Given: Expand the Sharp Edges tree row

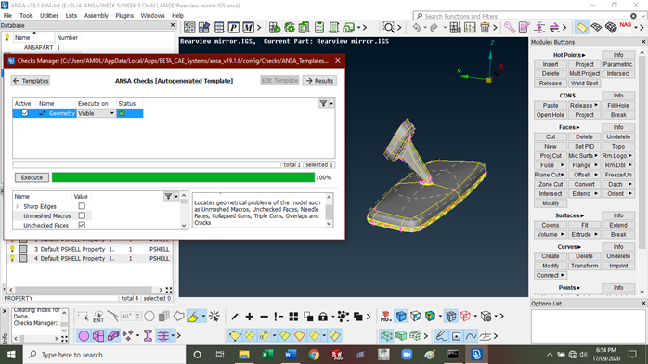Looking at the screenshot, I should [18, 206].
